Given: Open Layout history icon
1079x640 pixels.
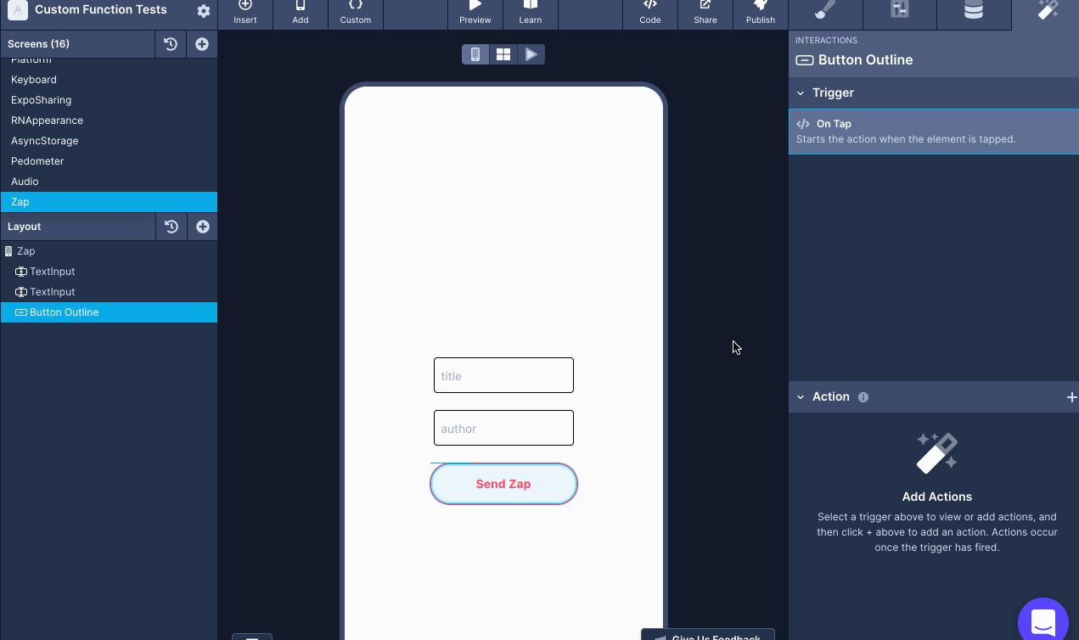Looking at the screenshot, I should pos(171,227).
